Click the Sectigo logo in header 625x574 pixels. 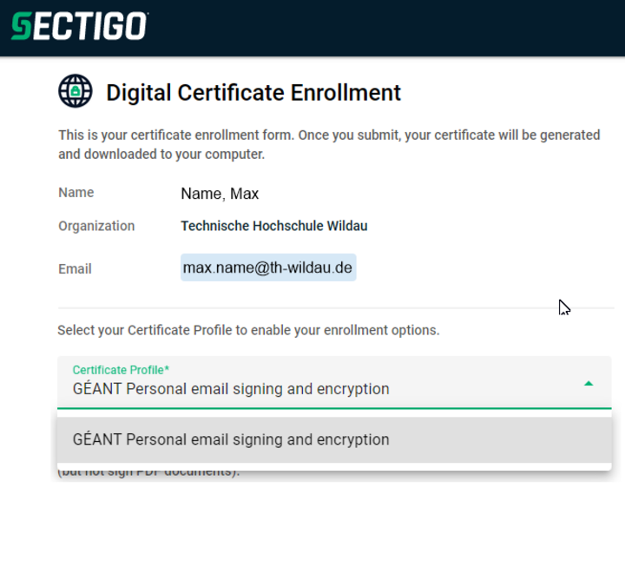(x=80, y=26)
